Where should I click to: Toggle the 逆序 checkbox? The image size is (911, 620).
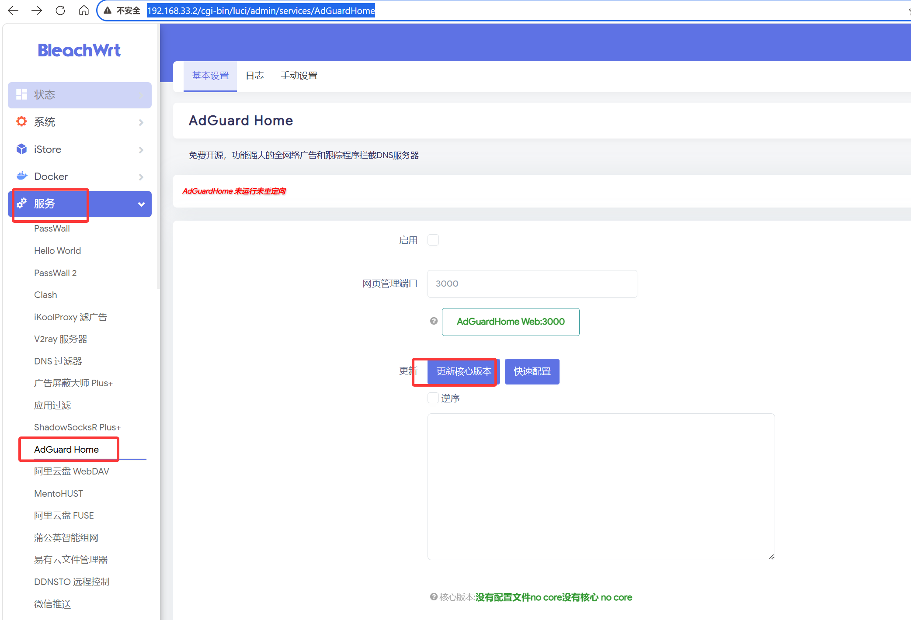[433, 398]
